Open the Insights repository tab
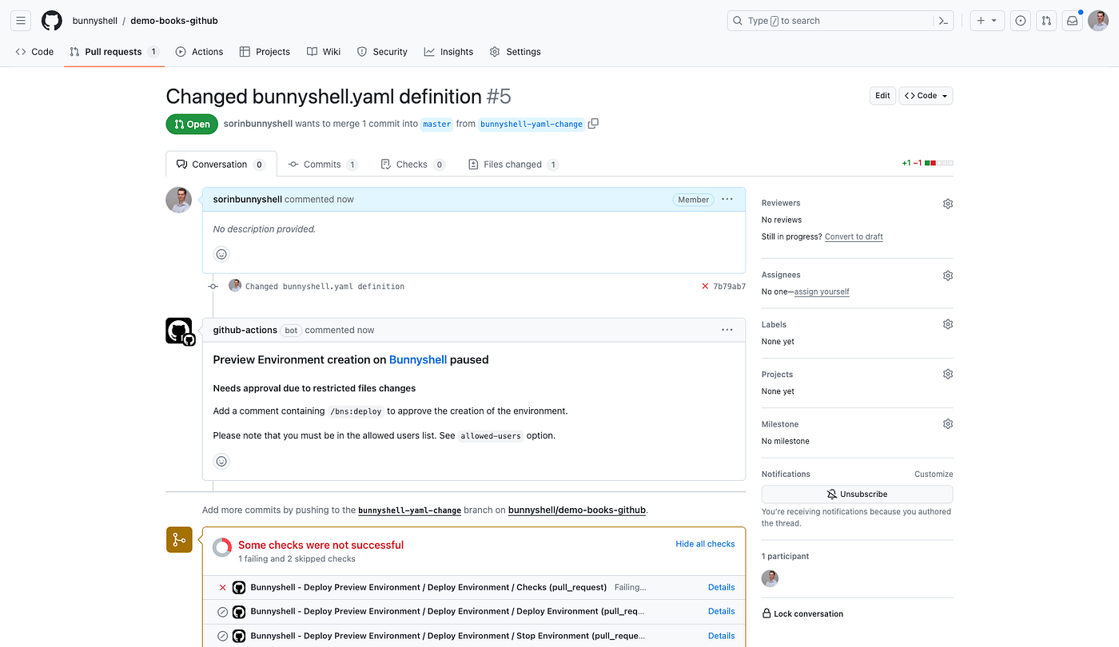Viewport: 1119px width, 647px height. click(x=448, y=52)
